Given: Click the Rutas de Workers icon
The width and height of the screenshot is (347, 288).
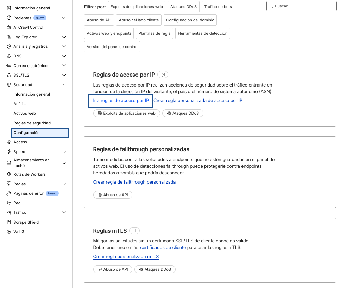Looking at the screenshot, I should (x=9, y=174).
